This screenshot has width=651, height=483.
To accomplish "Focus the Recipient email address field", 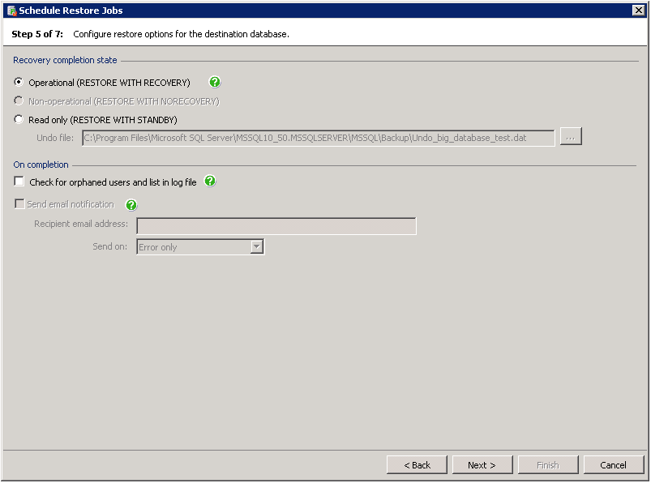I will [x=276, y=226].
